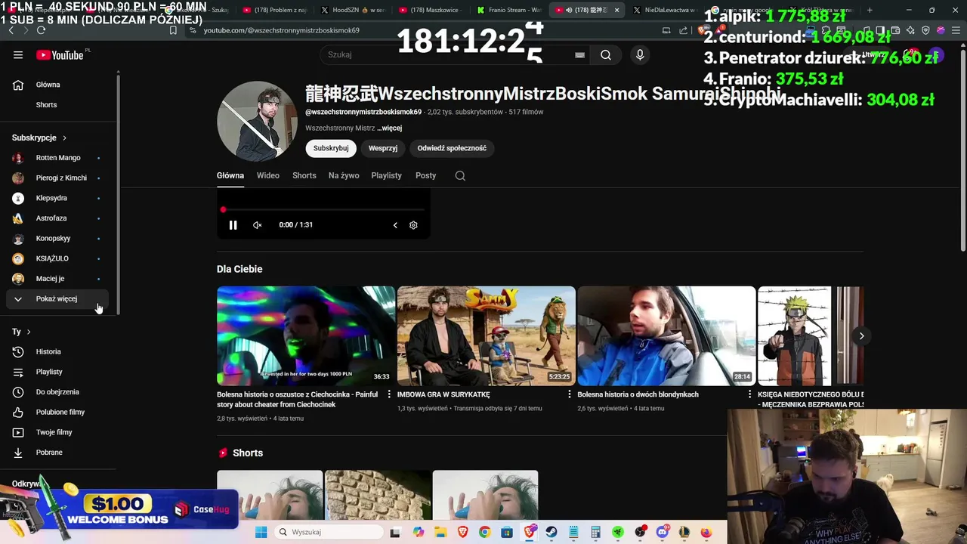Click the browser address bar URL
The width and height of the screenshot is (967, 544).
coord(282,30)
